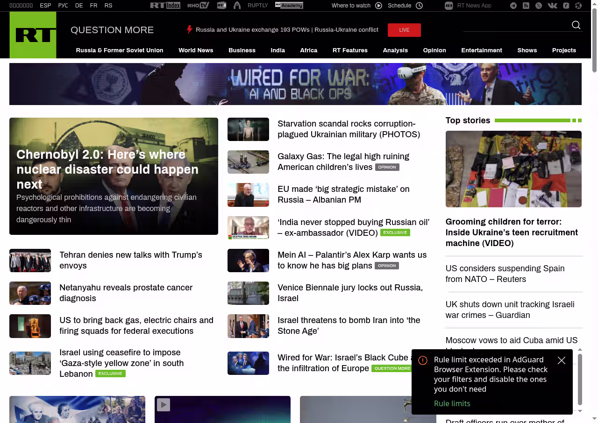Viewport: 598px width, 423px height.
Task: Click the RT Academy logo
Action: pyautogui.click(x=289, y=6)
